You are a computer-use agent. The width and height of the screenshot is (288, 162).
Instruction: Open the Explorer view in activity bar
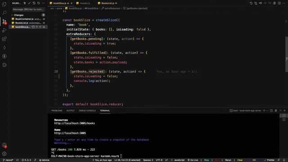4,4
